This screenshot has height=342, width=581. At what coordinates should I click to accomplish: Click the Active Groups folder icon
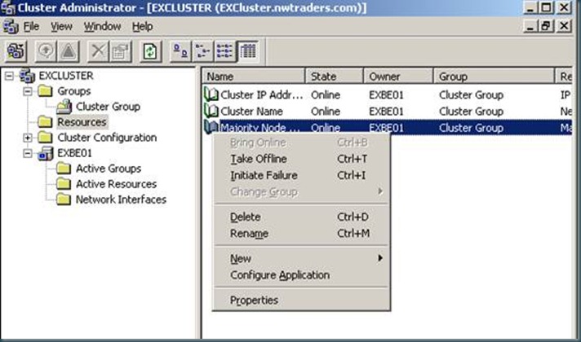[64, 169]
